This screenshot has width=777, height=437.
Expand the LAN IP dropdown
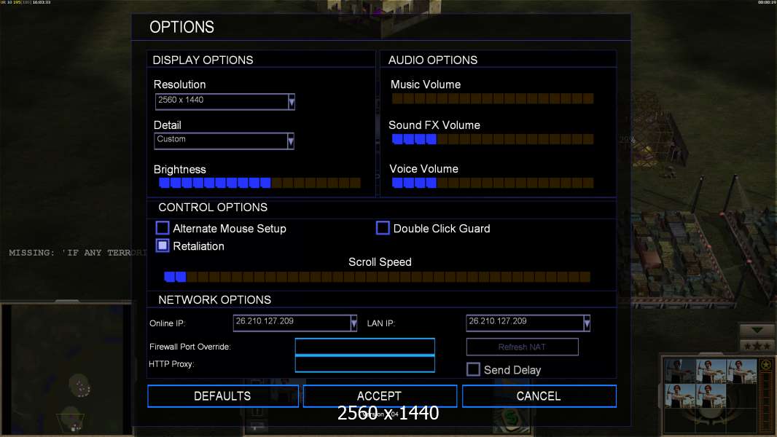pyautogui.click(x=587, y=323)
